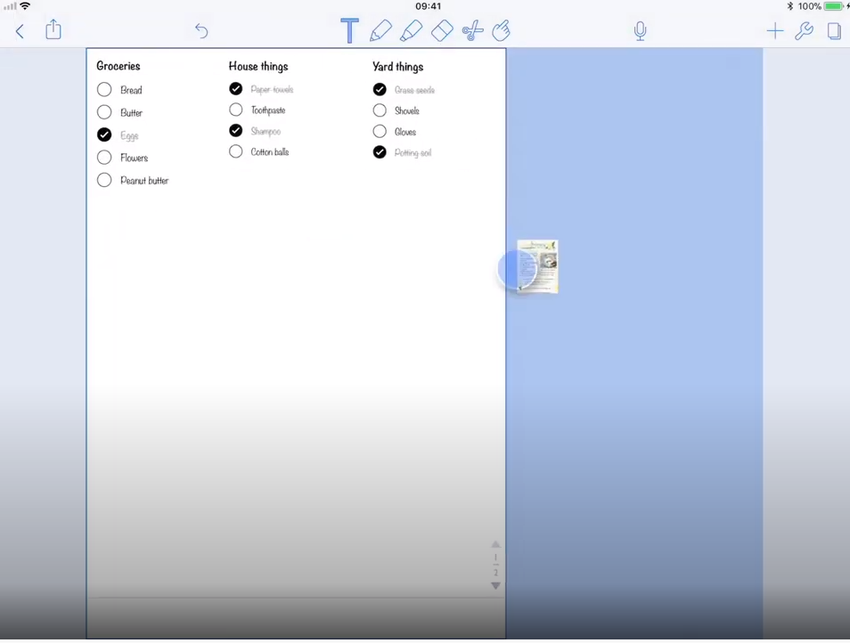The image size is (850, 643).
Task: Tap the 09:41 clock
Action: click(429, 6)
